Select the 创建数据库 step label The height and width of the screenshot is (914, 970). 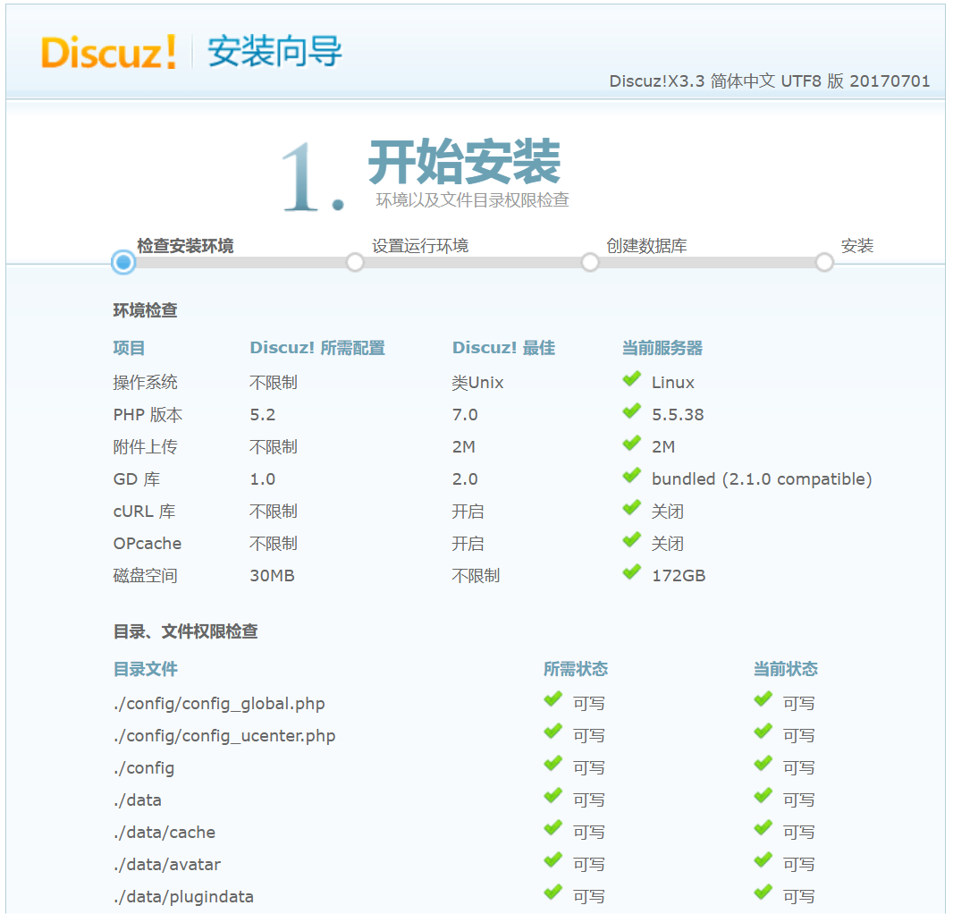(646, 246)
